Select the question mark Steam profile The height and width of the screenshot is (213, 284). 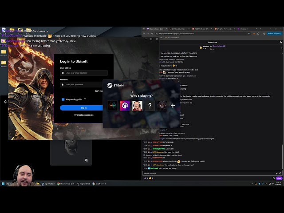[x=150, y=106]
